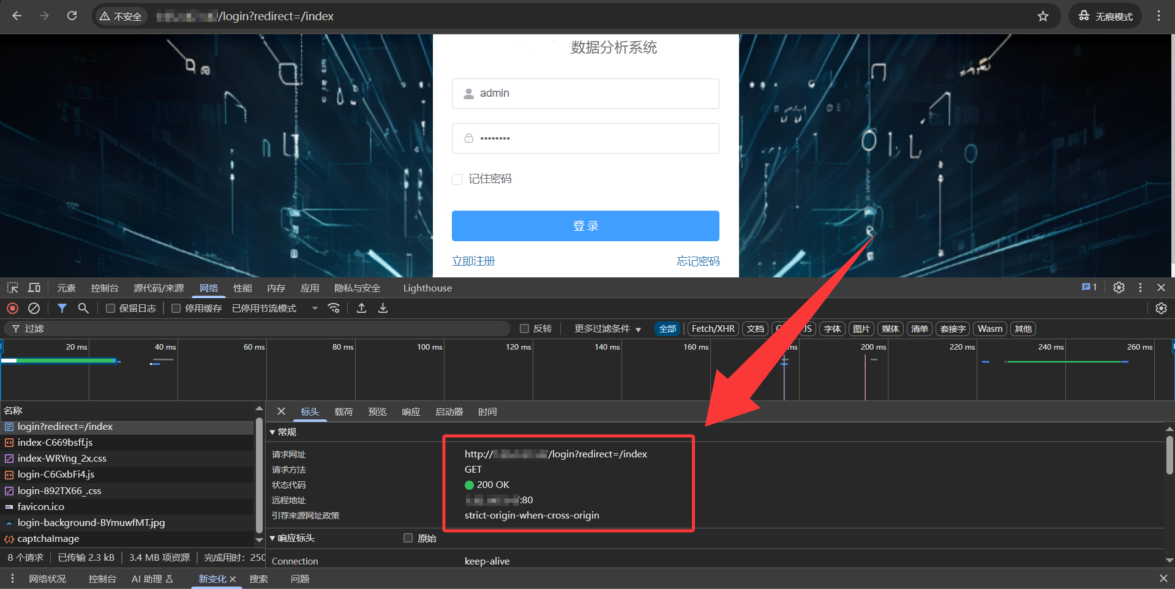1175x589 pixels.
Task: Select the Fetch/XHR filter chip
Action: pos(712,329)
